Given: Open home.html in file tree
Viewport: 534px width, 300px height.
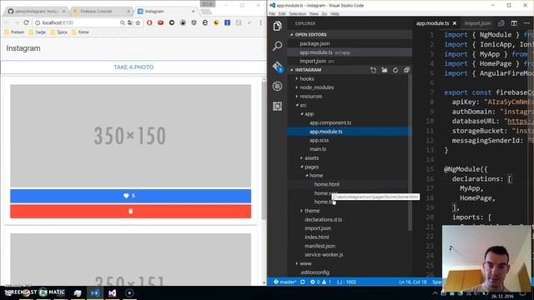Looking at the screenshot, I should [326, 184].
